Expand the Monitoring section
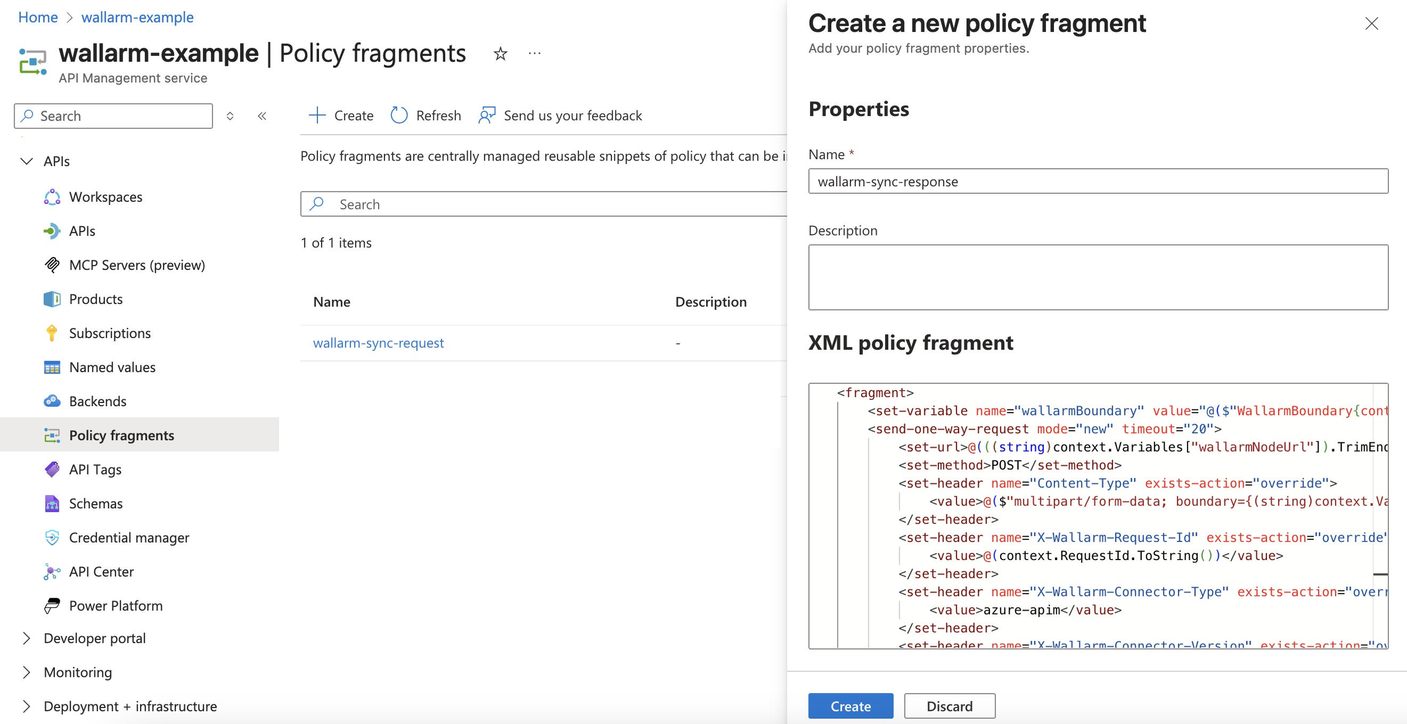The height and width of the screenshot is (724, 1407). (x=26, y=672)
